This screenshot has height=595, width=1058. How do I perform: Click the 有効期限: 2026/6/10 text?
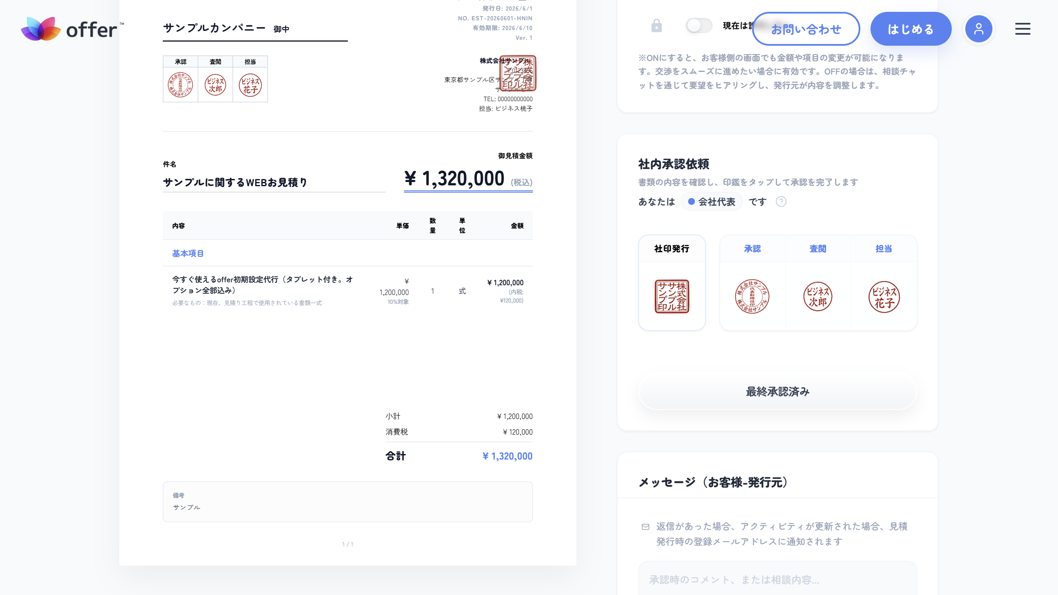pyautogui.click(x=502, y=28)
